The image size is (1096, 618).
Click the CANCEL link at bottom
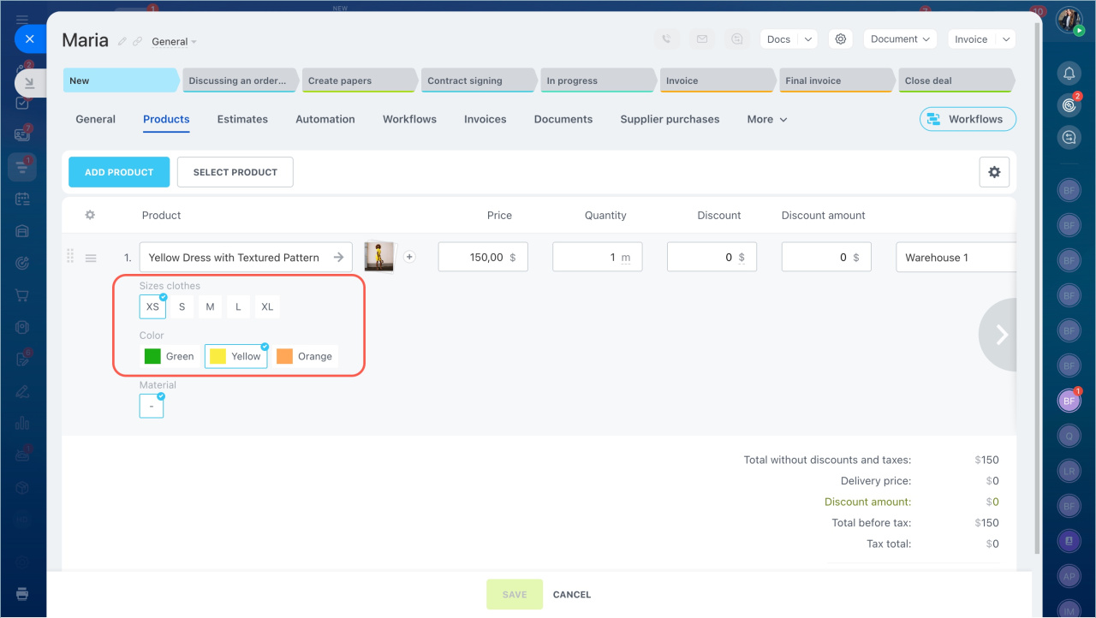pyautogui.click(x=572, y=595)
